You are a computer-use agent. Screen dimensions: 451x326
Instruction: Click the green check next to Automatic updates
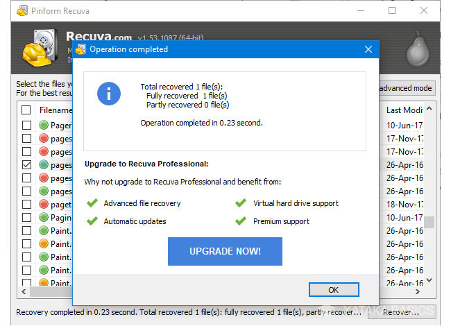[92, 221]
